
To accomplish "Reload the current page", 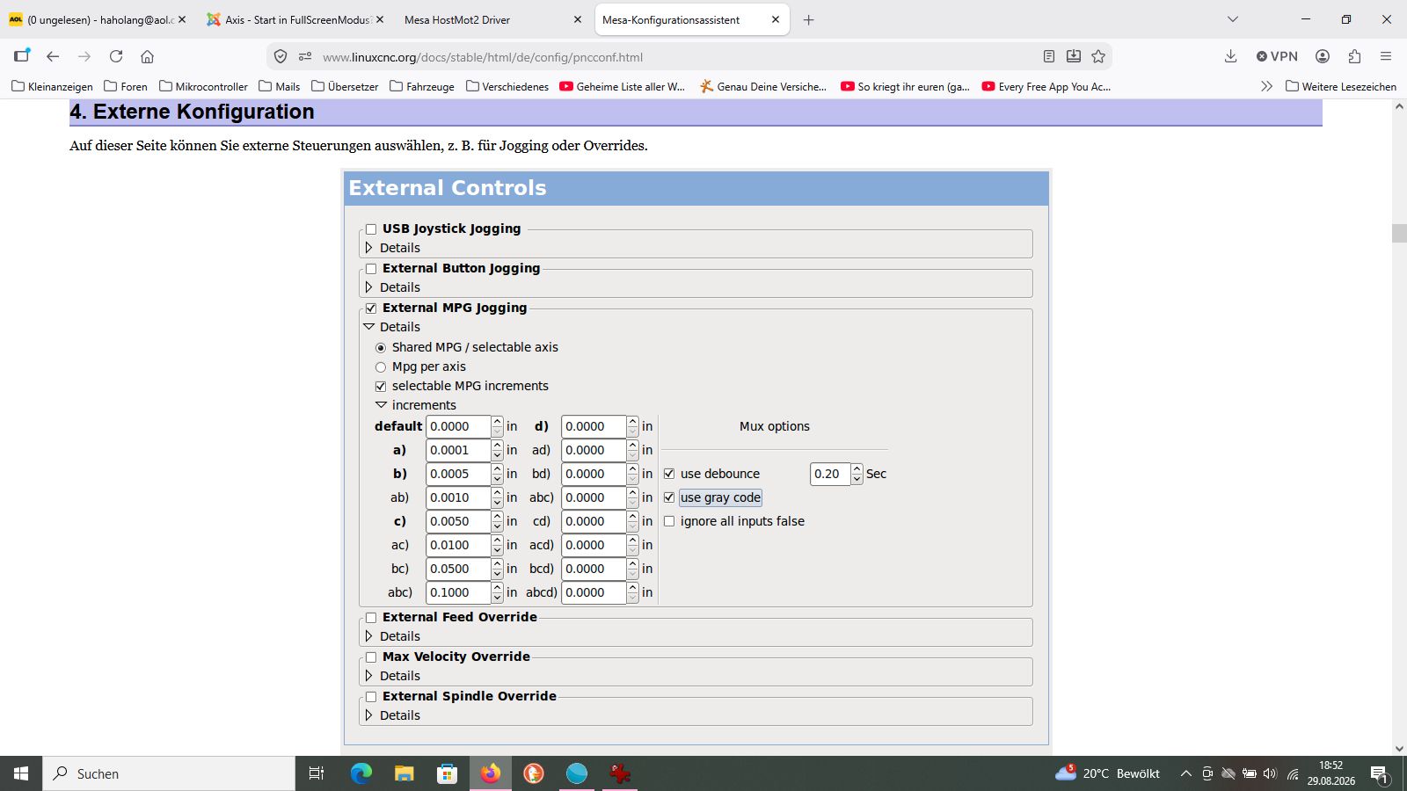I will pyautogui.click(x=116, y=56).
